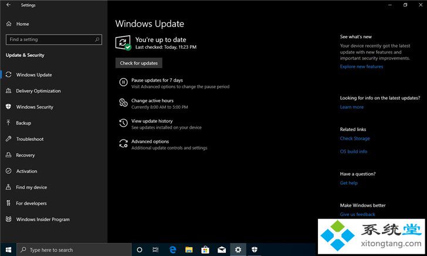Click the Delivery Optimization icon

[x=8, y=90]
